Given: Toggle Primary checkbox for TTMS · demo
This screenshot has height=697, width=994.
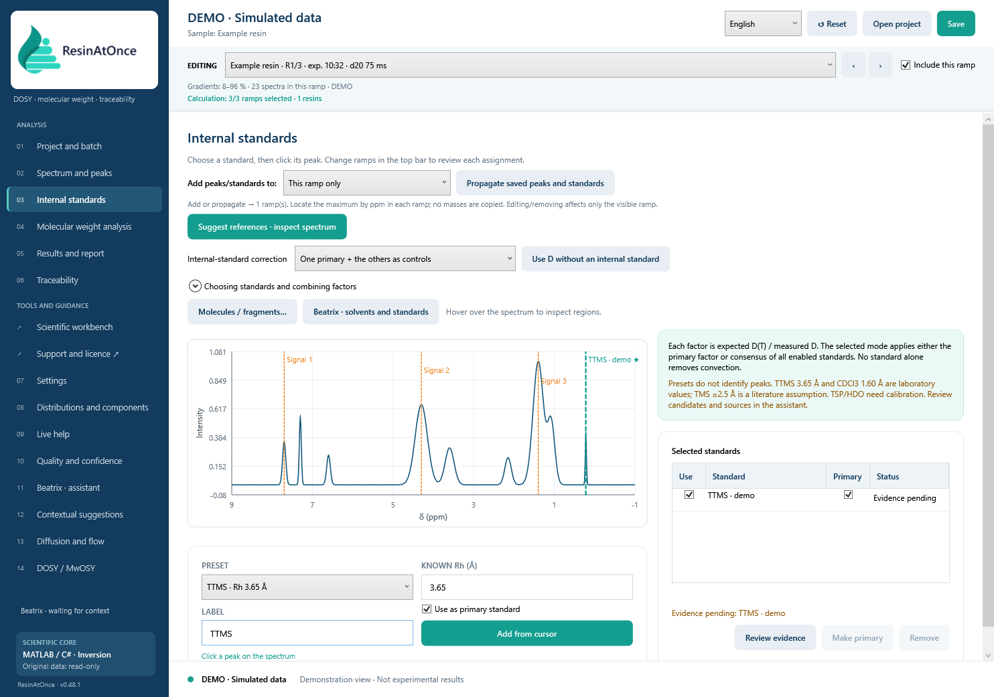Looking at the screenshot, I should [x=848, y=495].
